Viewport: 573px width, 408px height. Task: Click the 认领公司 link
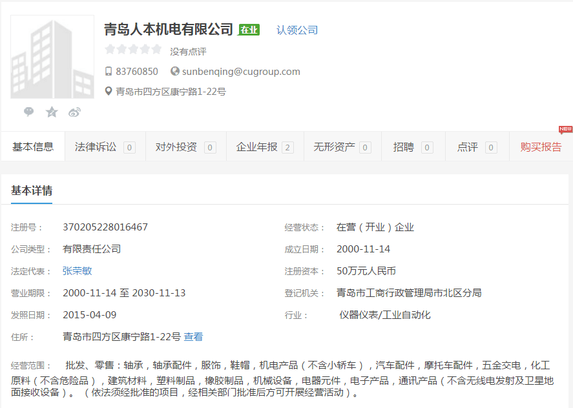point(297,30)
